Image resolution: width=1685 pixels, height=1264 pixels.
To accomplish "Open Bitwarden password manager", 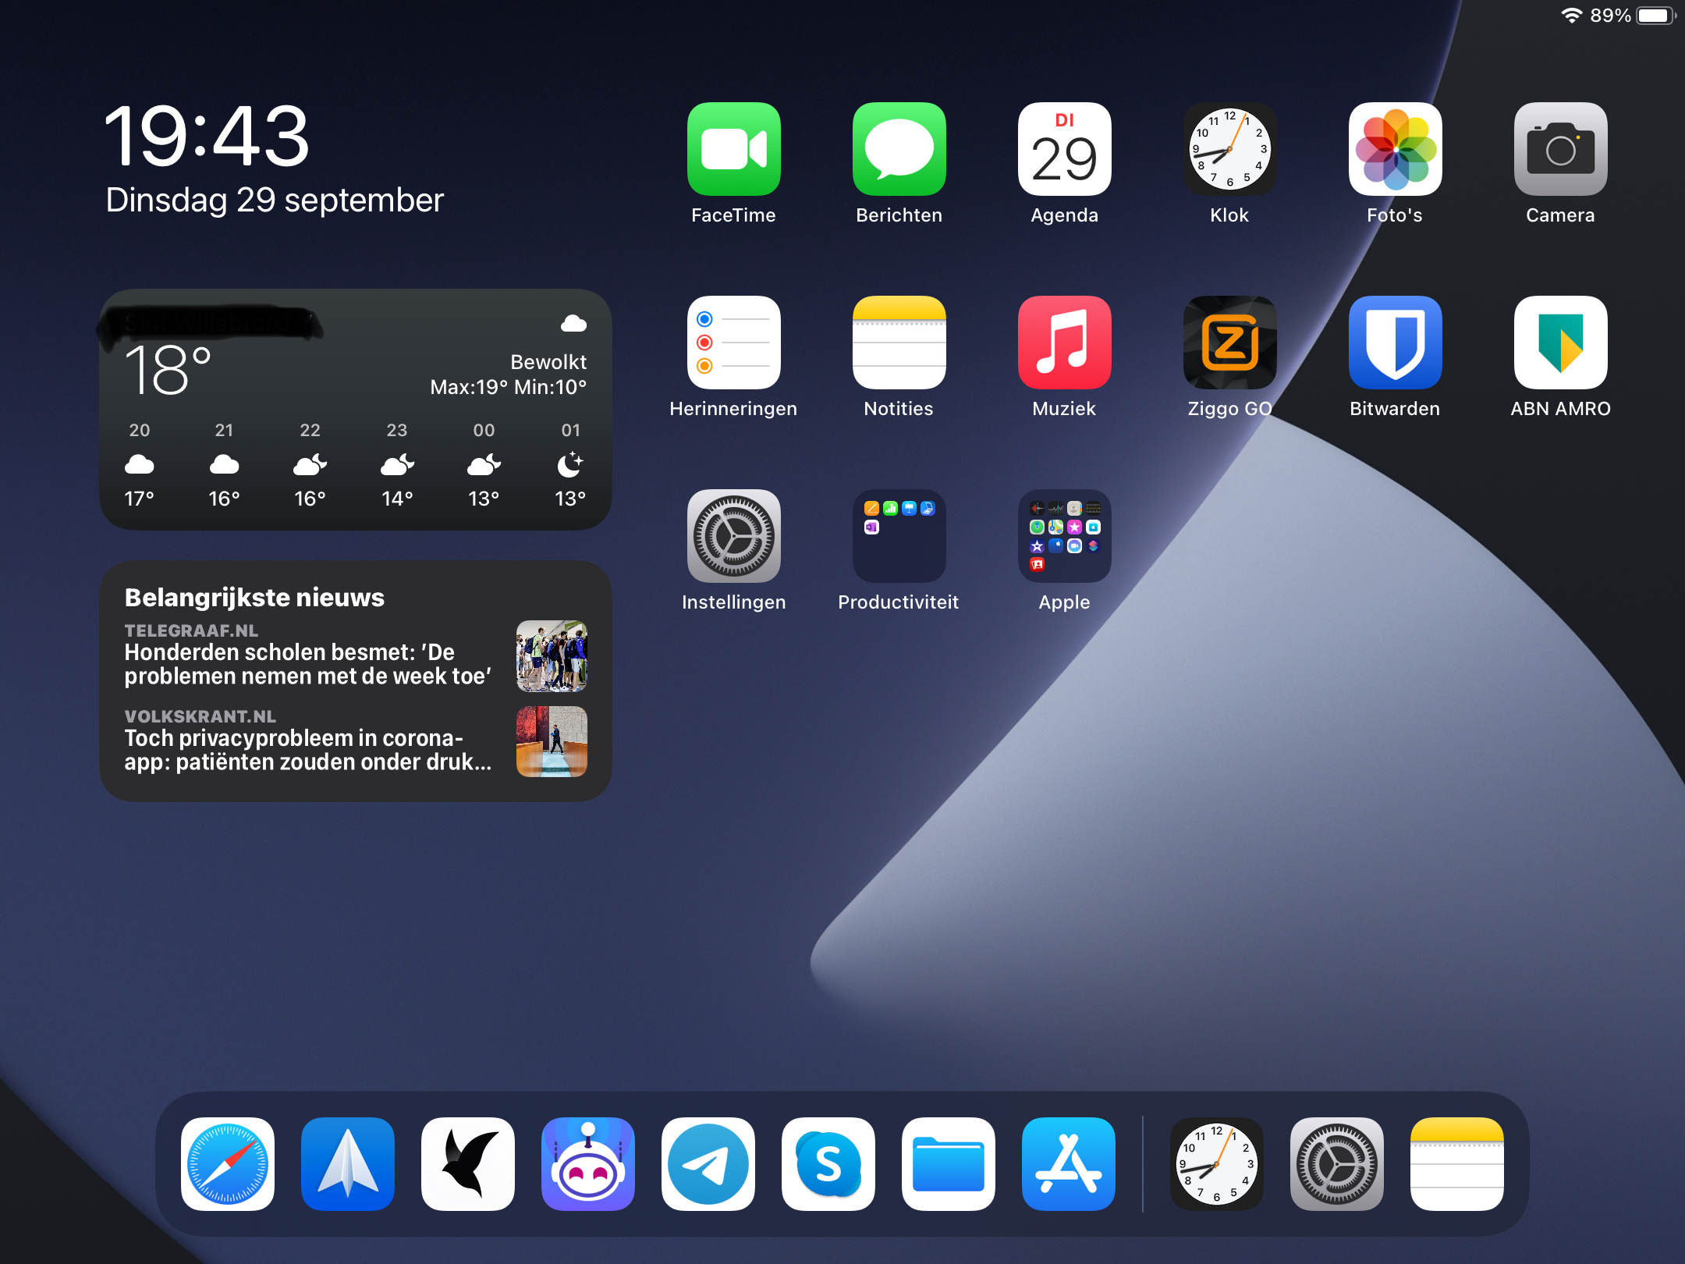I will pyautogui.click(x=1395, y=343).
